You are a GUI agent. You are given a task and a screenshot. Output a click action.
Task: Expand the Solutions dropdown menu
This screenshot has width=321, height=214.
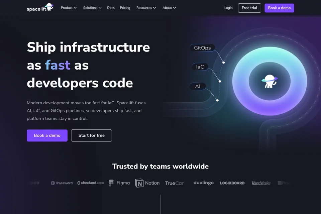tap(92, 8)
